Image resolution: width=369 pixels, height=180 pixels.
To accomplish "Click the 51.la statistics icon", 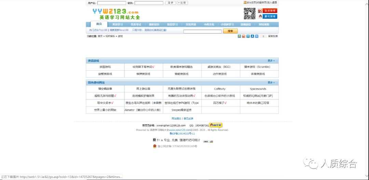I will (x=154, y=140).
